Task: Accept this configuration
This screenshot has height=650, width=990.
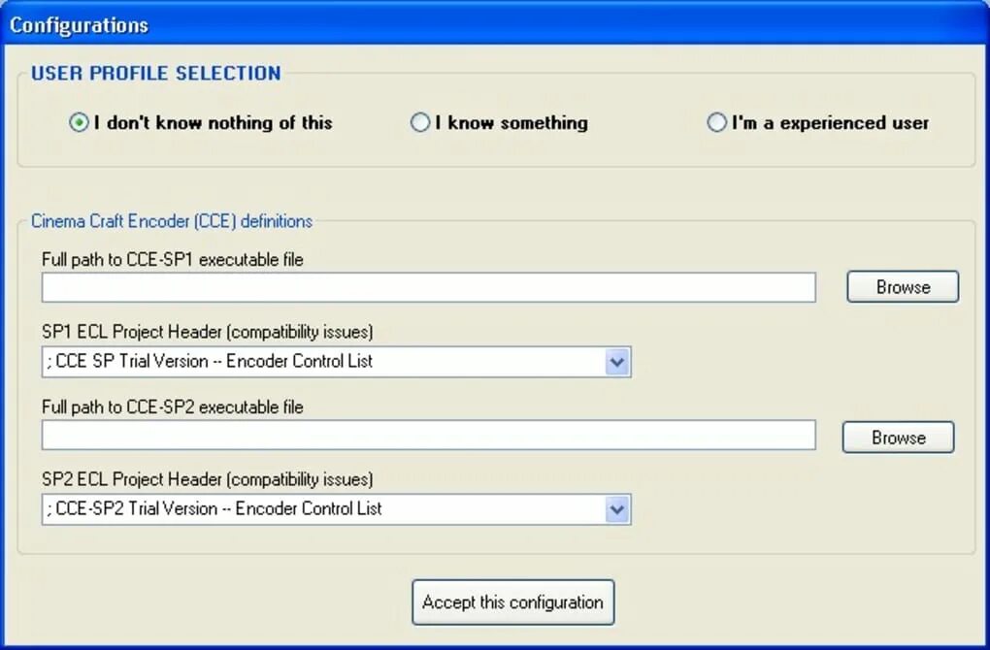Action: click(x=512, y=602)
